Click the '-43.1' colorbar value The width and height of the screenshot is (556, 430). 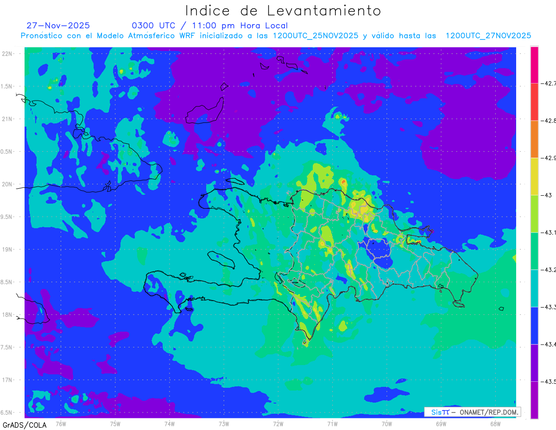click(548, 232)
